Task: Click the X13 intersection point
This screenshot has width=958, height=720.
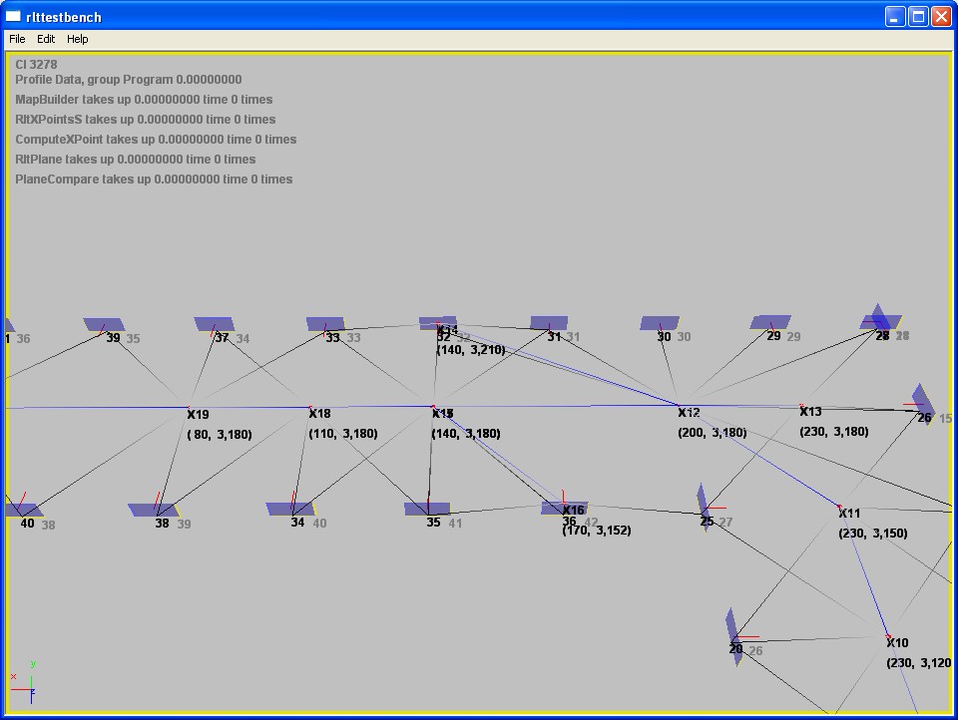Action: point(801,406)
